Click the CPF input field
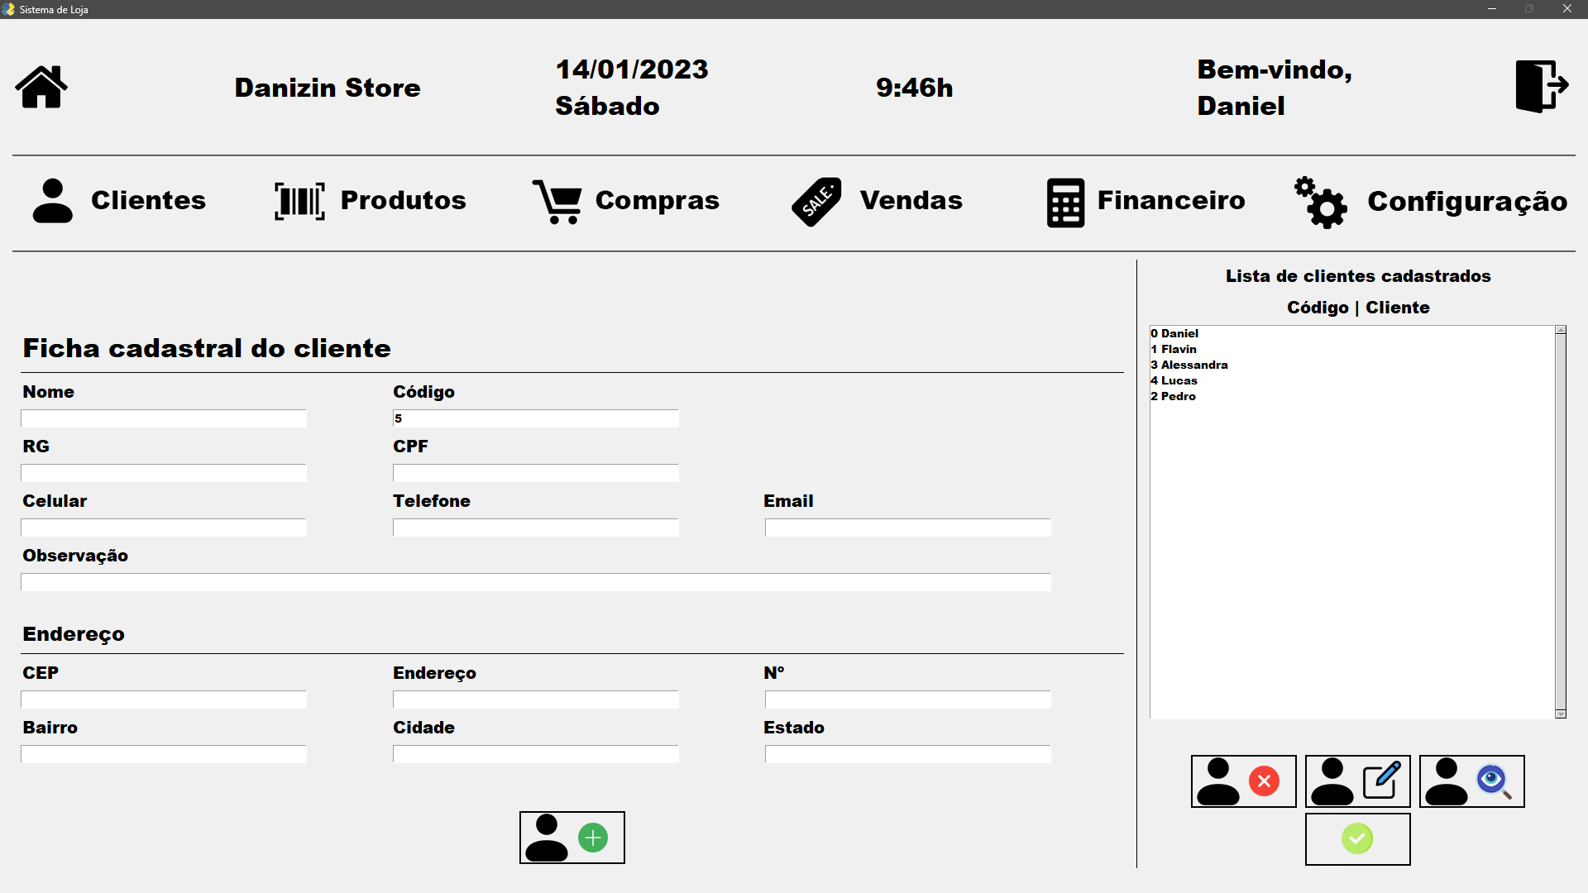 click(534, 473)
